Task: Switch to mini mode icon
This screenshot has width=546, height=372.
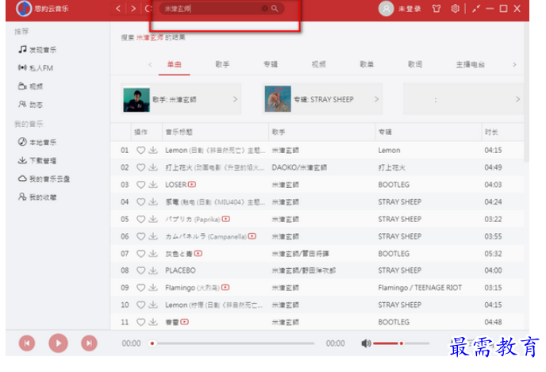Action: pyautogui.click(x=476, y=9)
